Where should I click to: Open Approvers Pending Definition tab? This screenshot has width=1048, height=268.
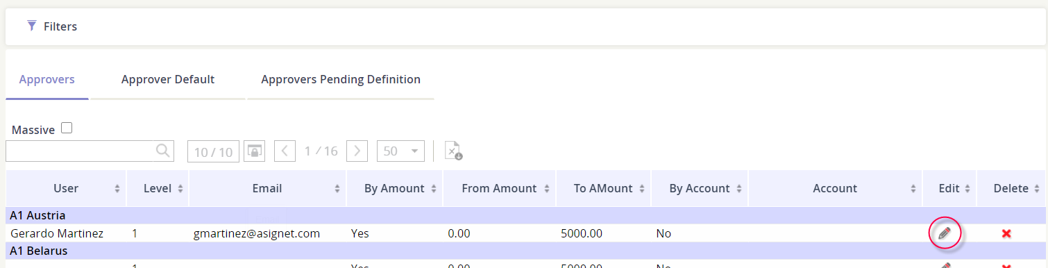click(341, 79)
